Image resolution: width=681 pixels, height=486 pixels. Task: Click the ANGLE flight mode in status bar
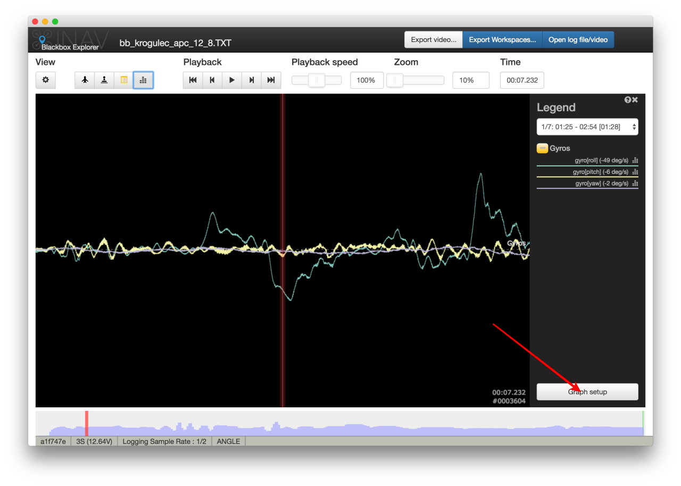[x=228, y=441]
